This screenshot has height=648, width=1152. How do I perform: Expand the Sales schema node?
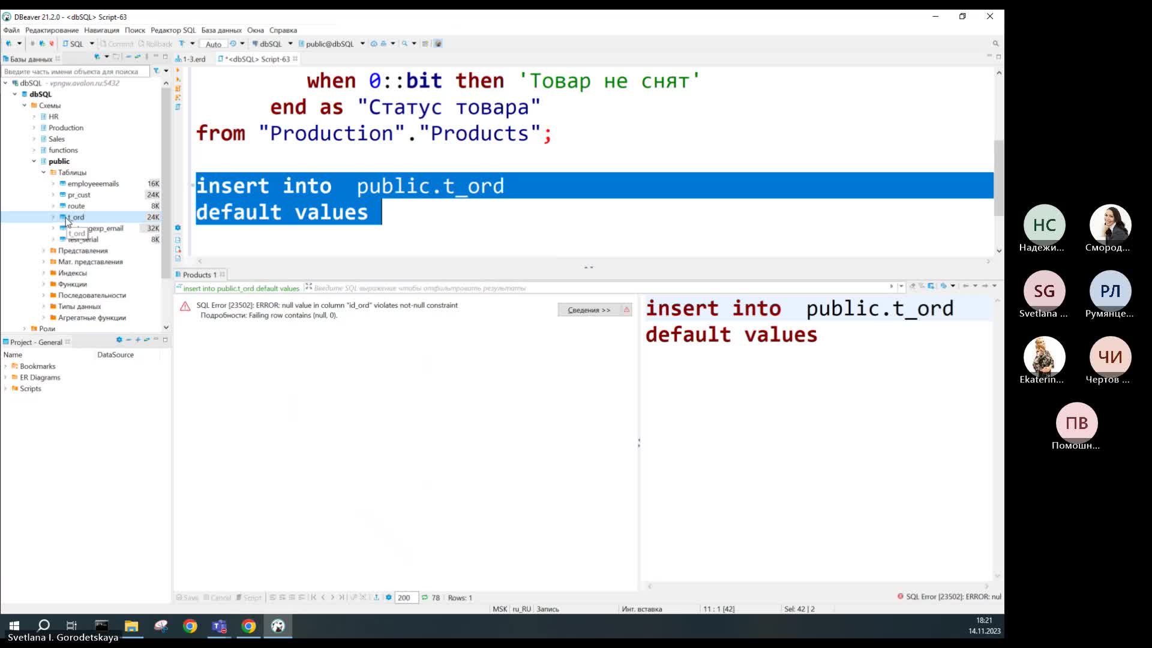[x=34, y=139]
